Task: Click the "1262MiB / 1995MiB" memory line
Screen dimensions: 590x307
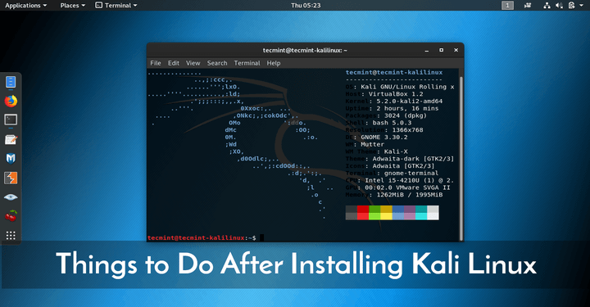Action: [x=394, y=195]
